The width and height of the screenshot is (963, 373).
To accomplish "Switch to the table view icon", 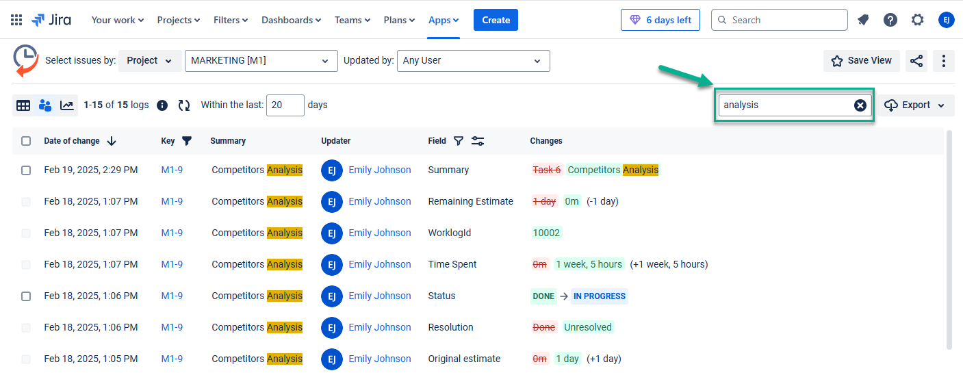I will coord(23,105).
